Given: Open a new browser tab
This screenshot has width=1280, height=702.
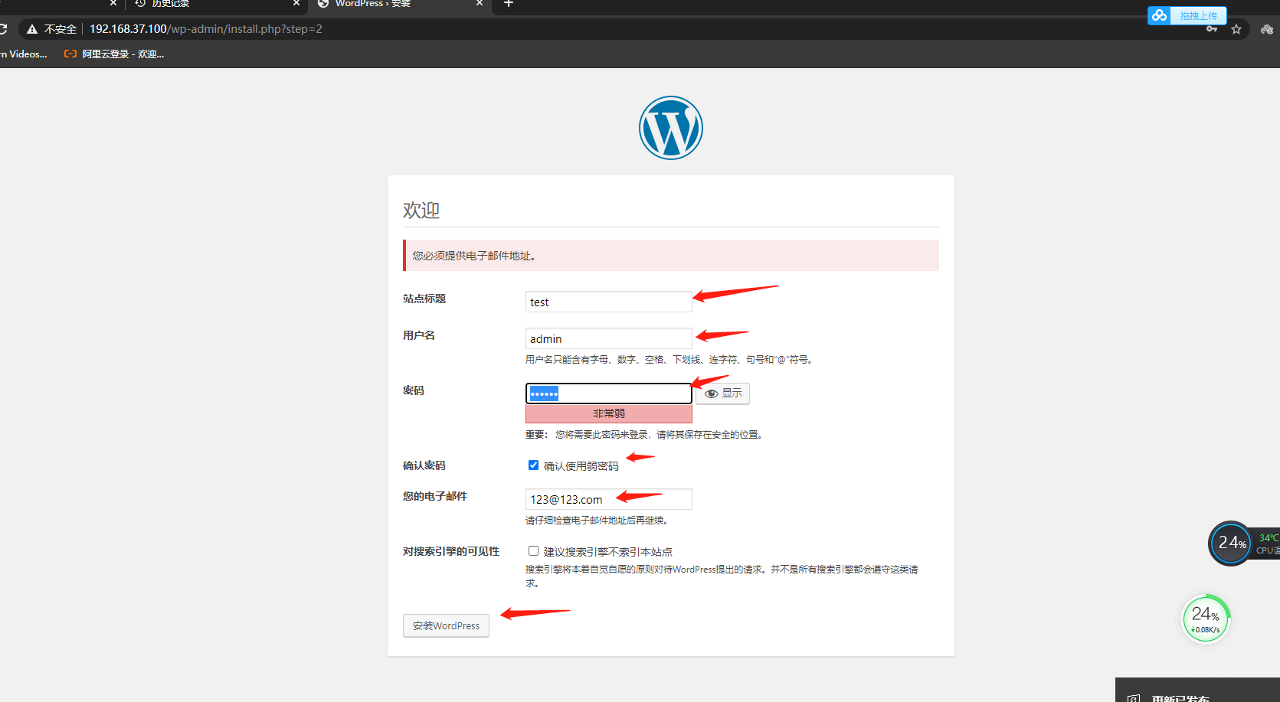Looking at the screenshot, I should click(508, 4).
